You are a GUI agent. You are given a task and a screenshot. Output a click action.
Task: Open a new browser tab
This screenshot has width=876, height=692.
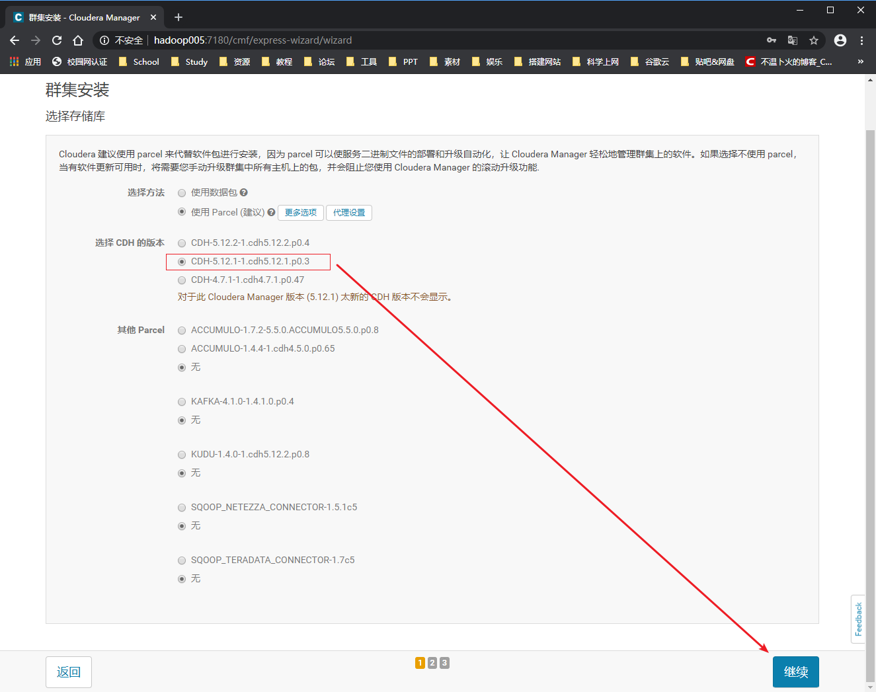click(x=179, y=17)
